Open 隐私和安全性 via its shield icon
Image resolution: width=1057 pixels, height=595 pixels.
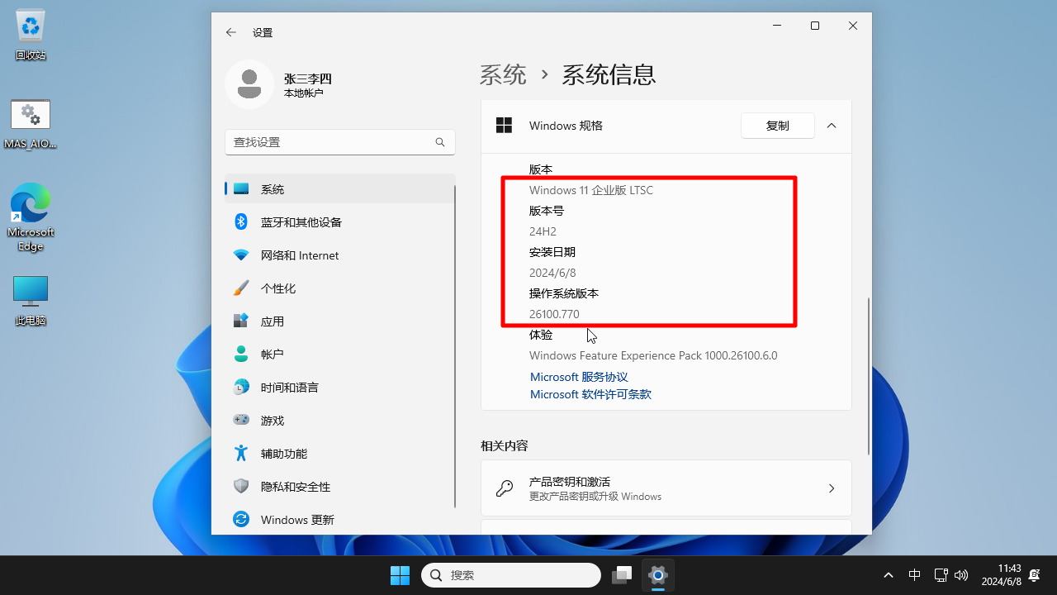(241, 486)
